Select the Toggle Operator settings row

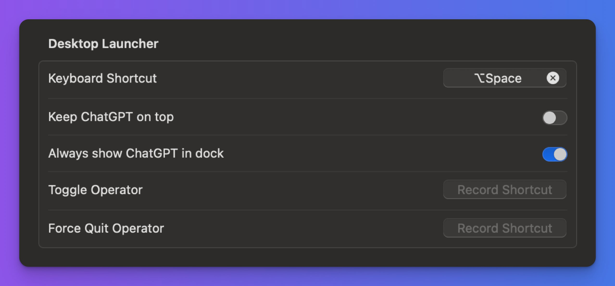[287, 190]
